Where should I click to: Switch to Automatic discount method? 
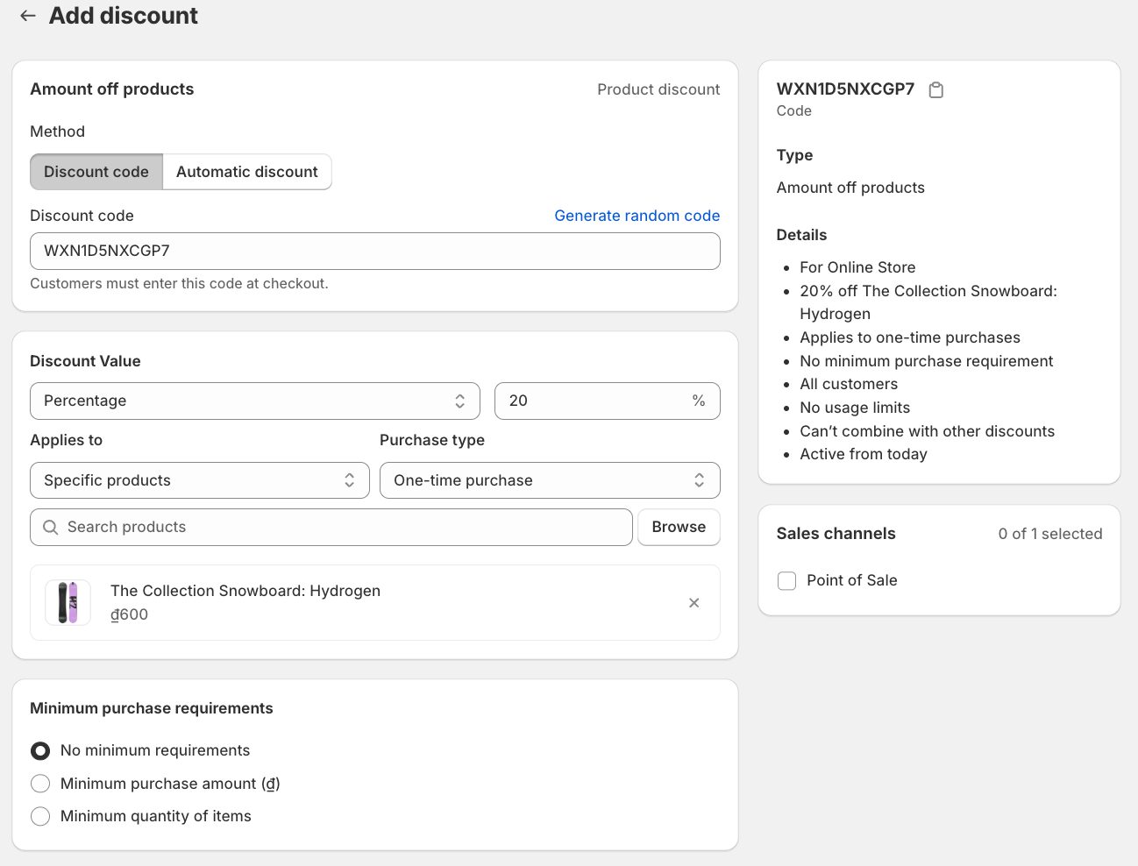click(246, 172)
